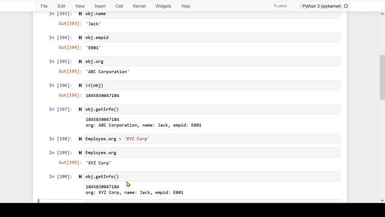Viewport: 385px width, 217px height.
Task: Click the kernel idle status circle icon
Action: click(346, 6)
